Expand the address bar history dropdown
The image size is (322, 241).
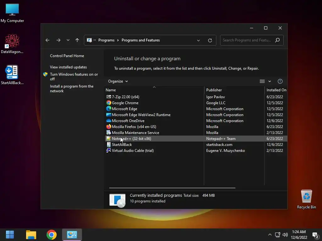point(198,40)
